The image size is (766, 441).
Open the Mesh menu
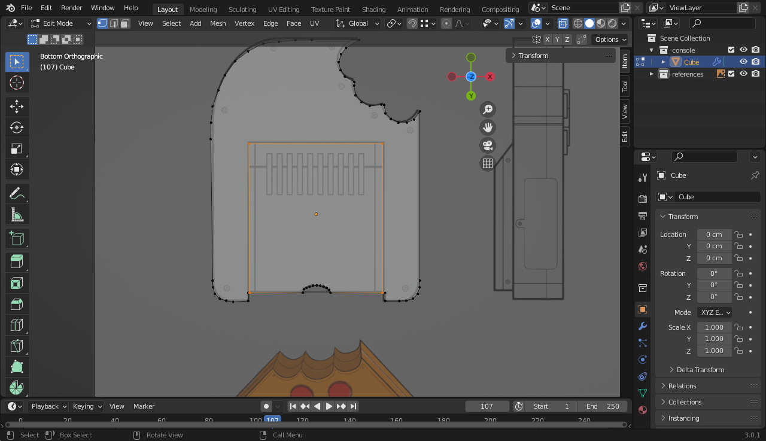coord(218,23)
